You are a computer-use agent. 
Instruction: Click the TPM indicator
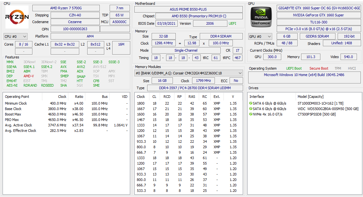coord(338,68)
